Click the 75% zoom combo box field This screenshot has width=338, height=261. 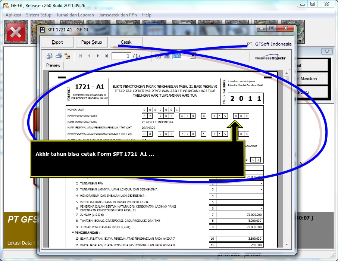(185, 56)
